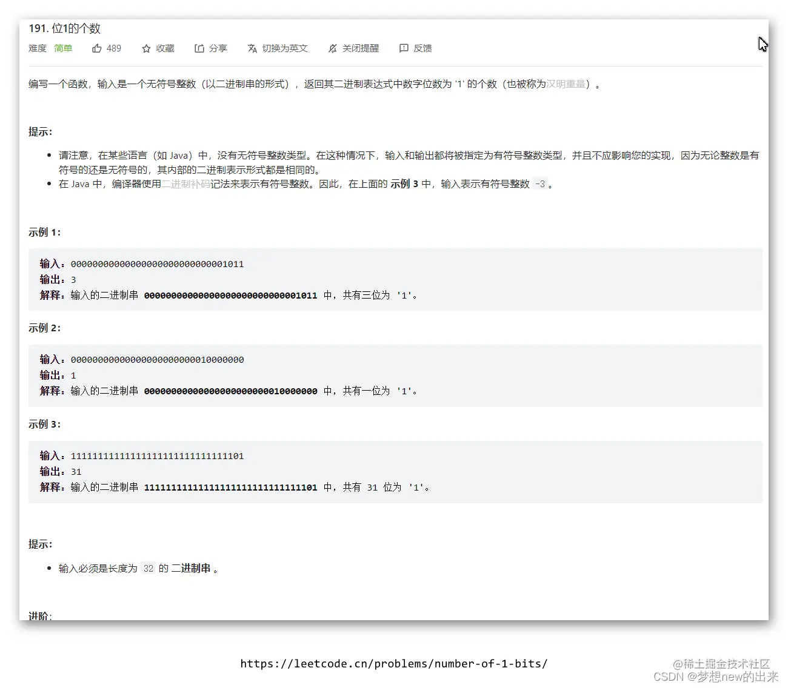Select the star icon before 收藏 text

pos(146,48)
